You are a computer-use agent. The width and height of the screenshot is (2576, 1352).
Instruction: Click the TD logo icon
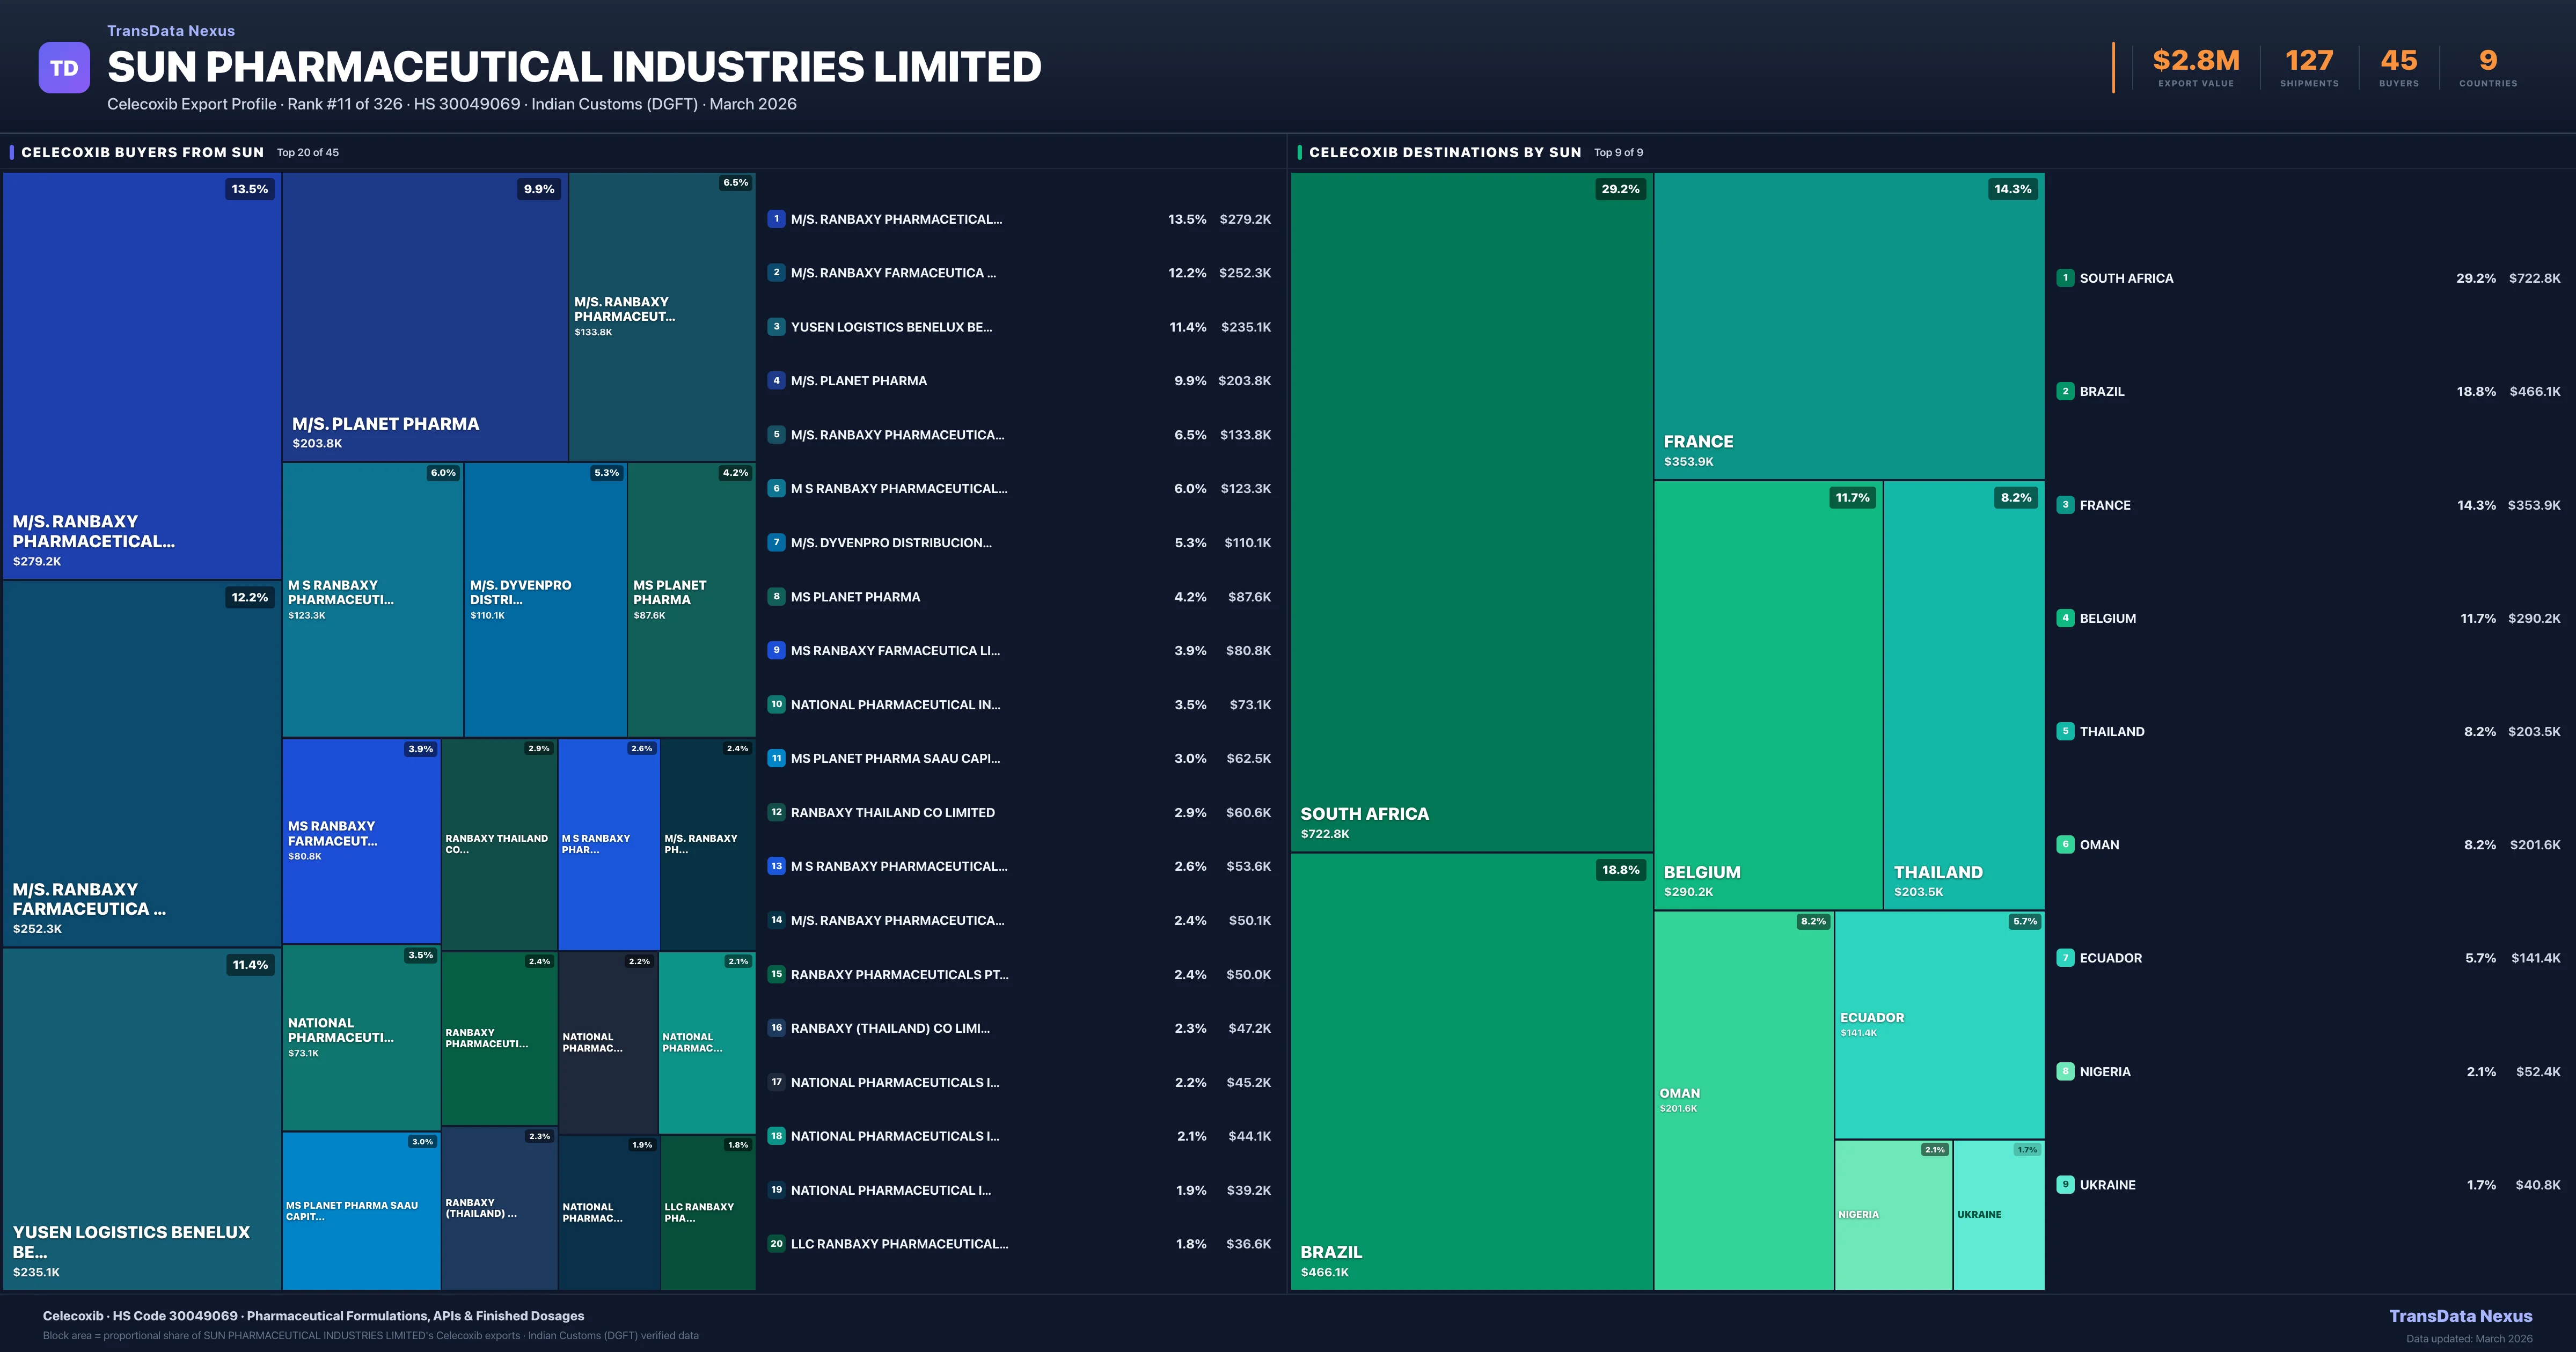64,68
